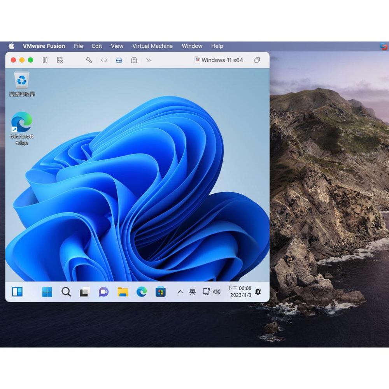Click the full screen icon in VMware toolbar
Viewport: 389px width, 389px height.
tap(257, 60)
